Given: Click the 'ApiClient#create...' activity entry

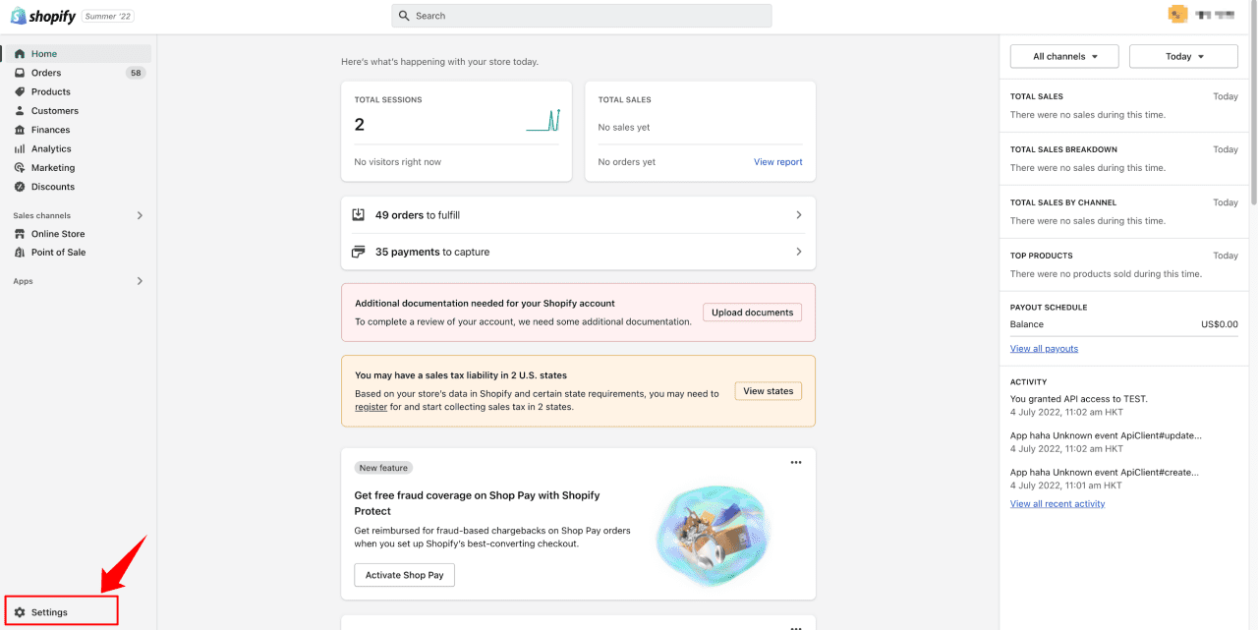Looking at the screenshot, I should coord(1105,472).
